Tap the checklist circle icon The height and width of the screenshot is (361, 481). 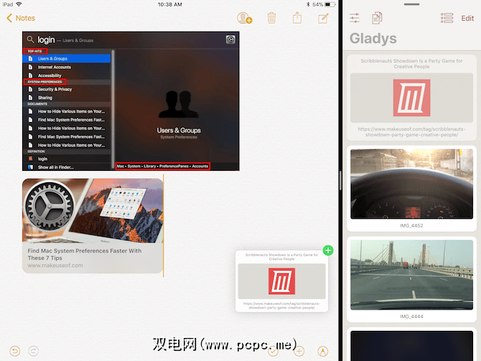pyautogui.click(x=273, y=351)
